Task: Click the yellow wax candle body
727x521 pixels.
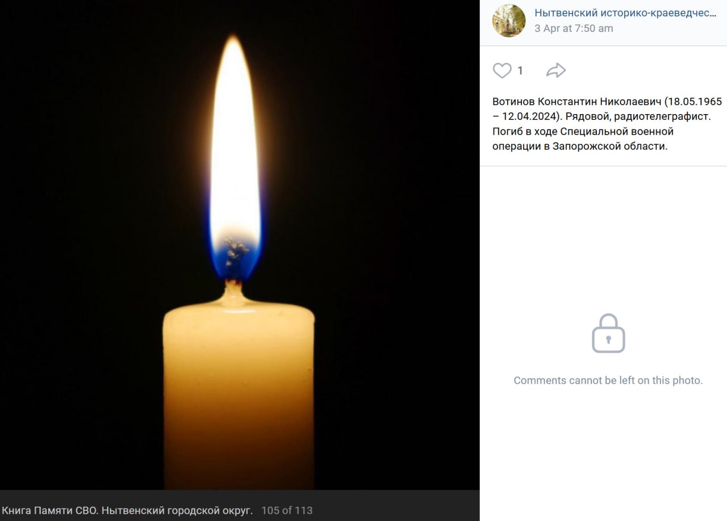Action: (239, 397)
